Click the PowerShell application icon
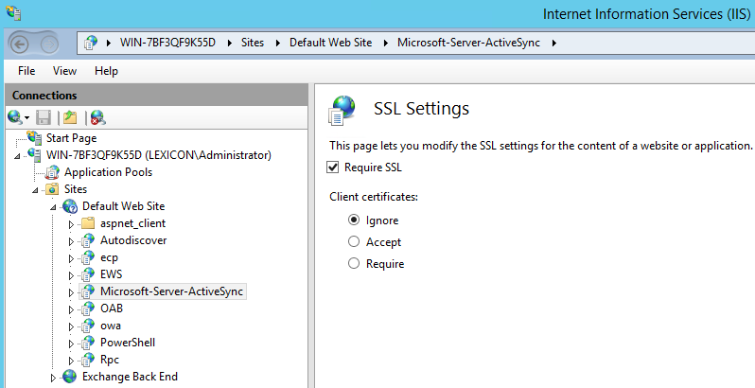755x388 pixels. tap(88, 343)
